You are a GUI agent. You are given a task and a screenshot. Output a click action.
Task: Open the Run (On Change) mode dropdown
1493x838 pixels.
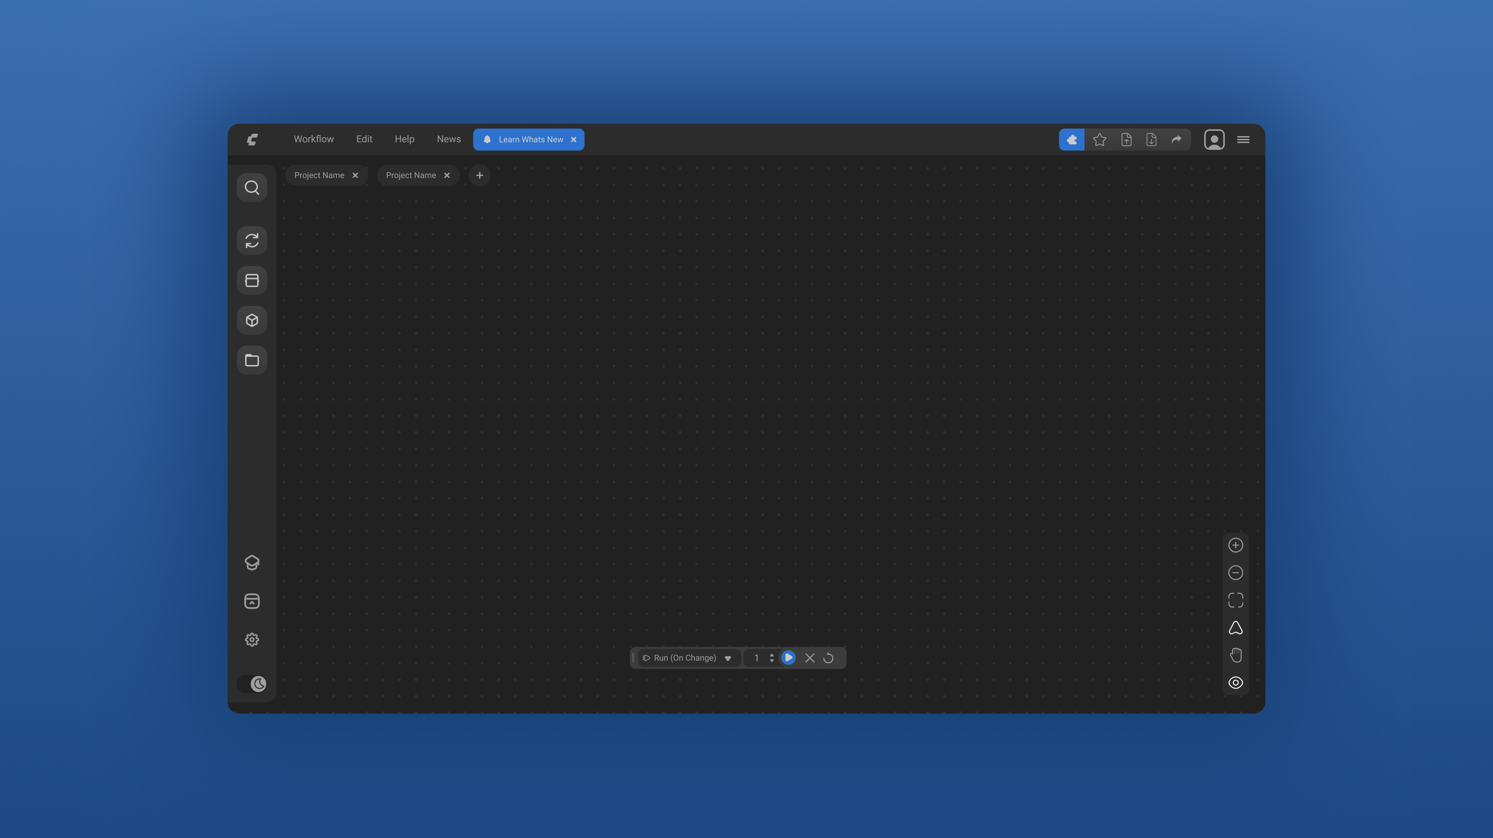[687, 658]
